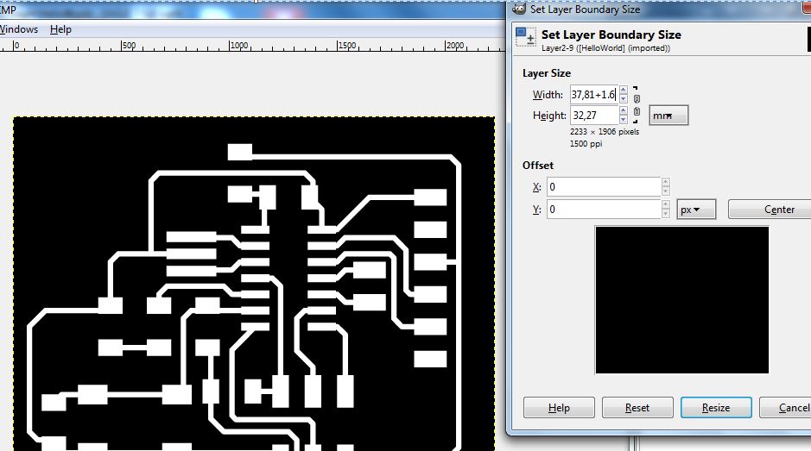Increase Width with up spinner arrow

[624, 91]
